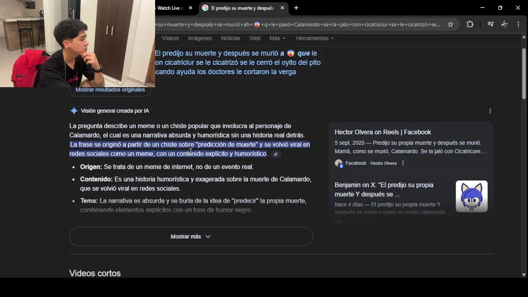Switch to Imágenes search results

(x=200, y=38)
